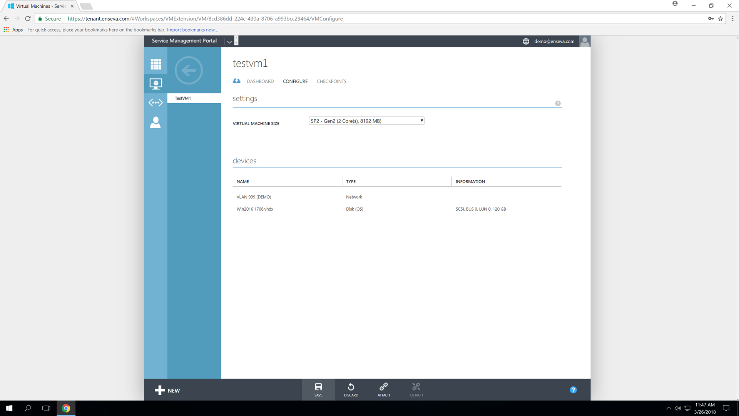
Task: Open Task View on the taskbar
Action: [x=46, y=408]
